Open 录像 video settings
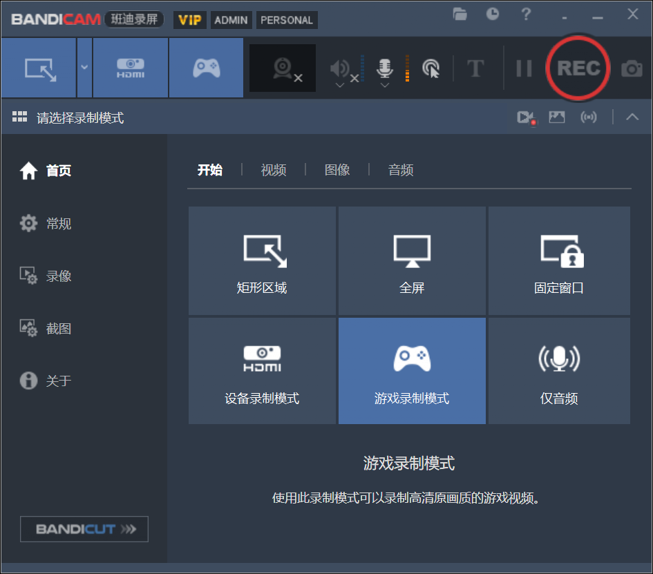 (x=46, y=276)
